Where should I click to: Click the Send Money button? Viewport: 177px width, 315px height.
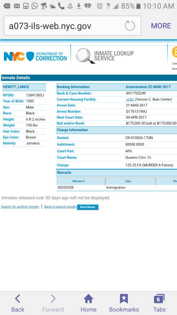click(x=88, y=207)
